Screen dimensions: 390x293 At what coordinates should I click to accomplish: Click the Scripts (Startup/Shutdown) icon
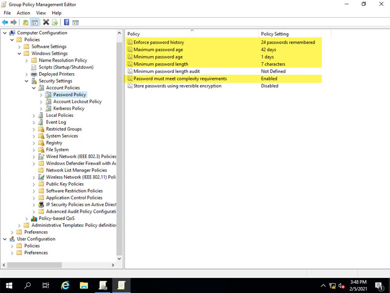tap(34, 67)
